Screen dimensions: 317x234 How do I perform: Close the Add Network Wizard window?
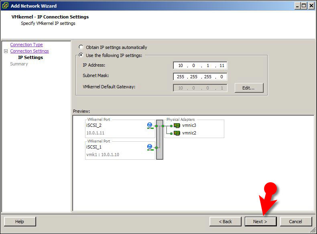tap(311, 6)
